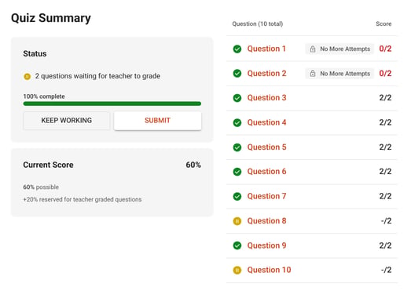Click the green checkmark icon beside Question 1
The height and width of the screenshot is (298, 411).
pos(237,49)
